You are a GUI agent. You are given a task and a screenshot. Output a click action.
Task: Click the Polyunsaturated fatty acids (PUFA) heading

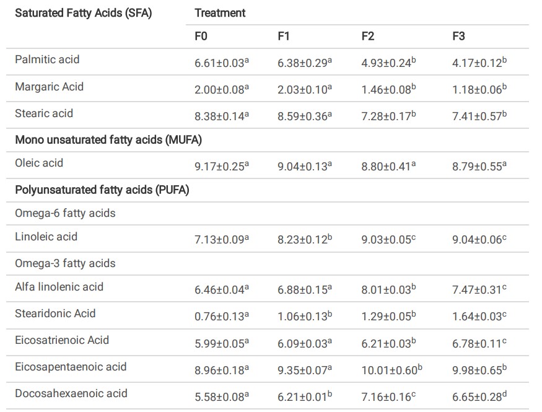(102, 190)
